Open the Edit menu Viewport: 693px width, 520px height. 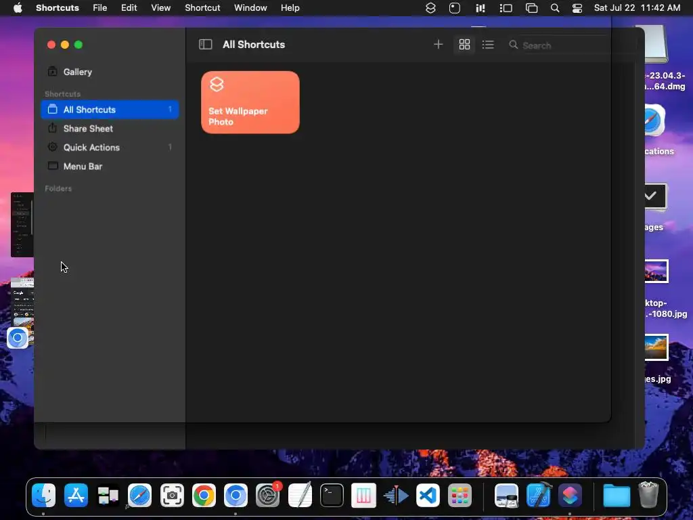click(x=129, y=7)
